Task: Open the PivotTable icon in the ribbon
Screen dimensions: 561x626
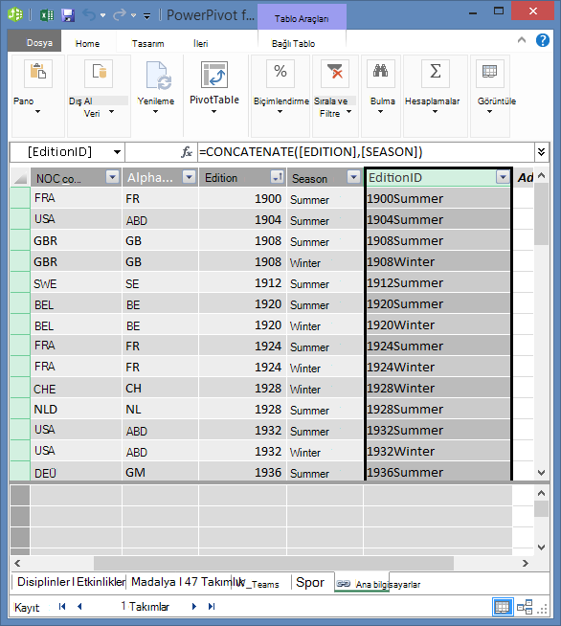Action: (x=214, y=75)
